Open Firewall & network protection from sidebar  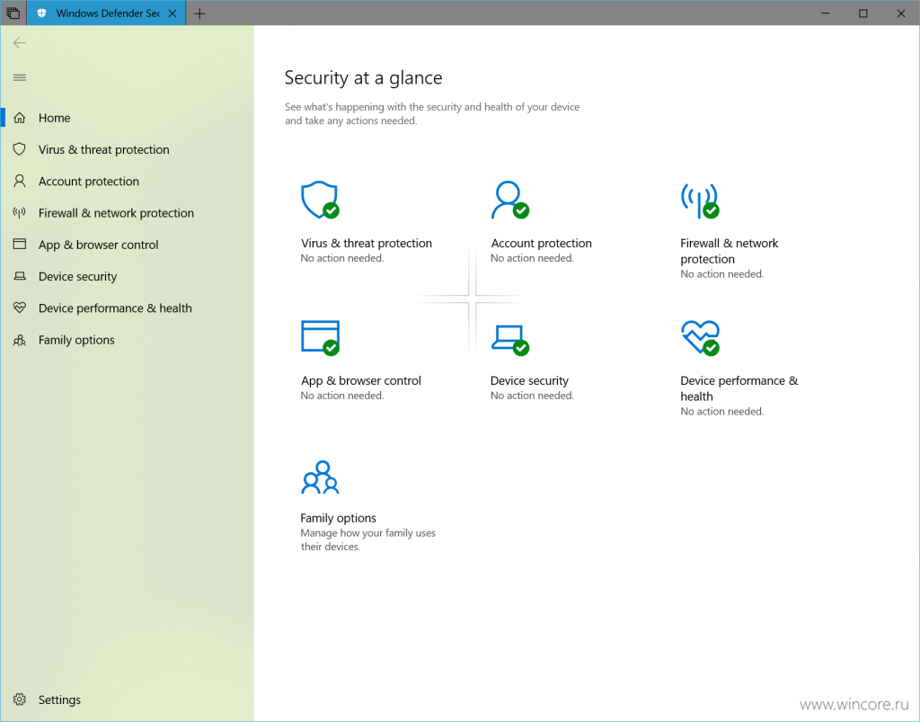pos(127,213)
